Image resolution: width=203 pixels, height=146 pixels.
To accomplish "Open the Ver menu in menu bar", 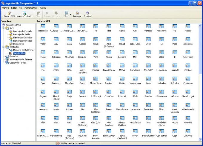I will pos(21,8).
